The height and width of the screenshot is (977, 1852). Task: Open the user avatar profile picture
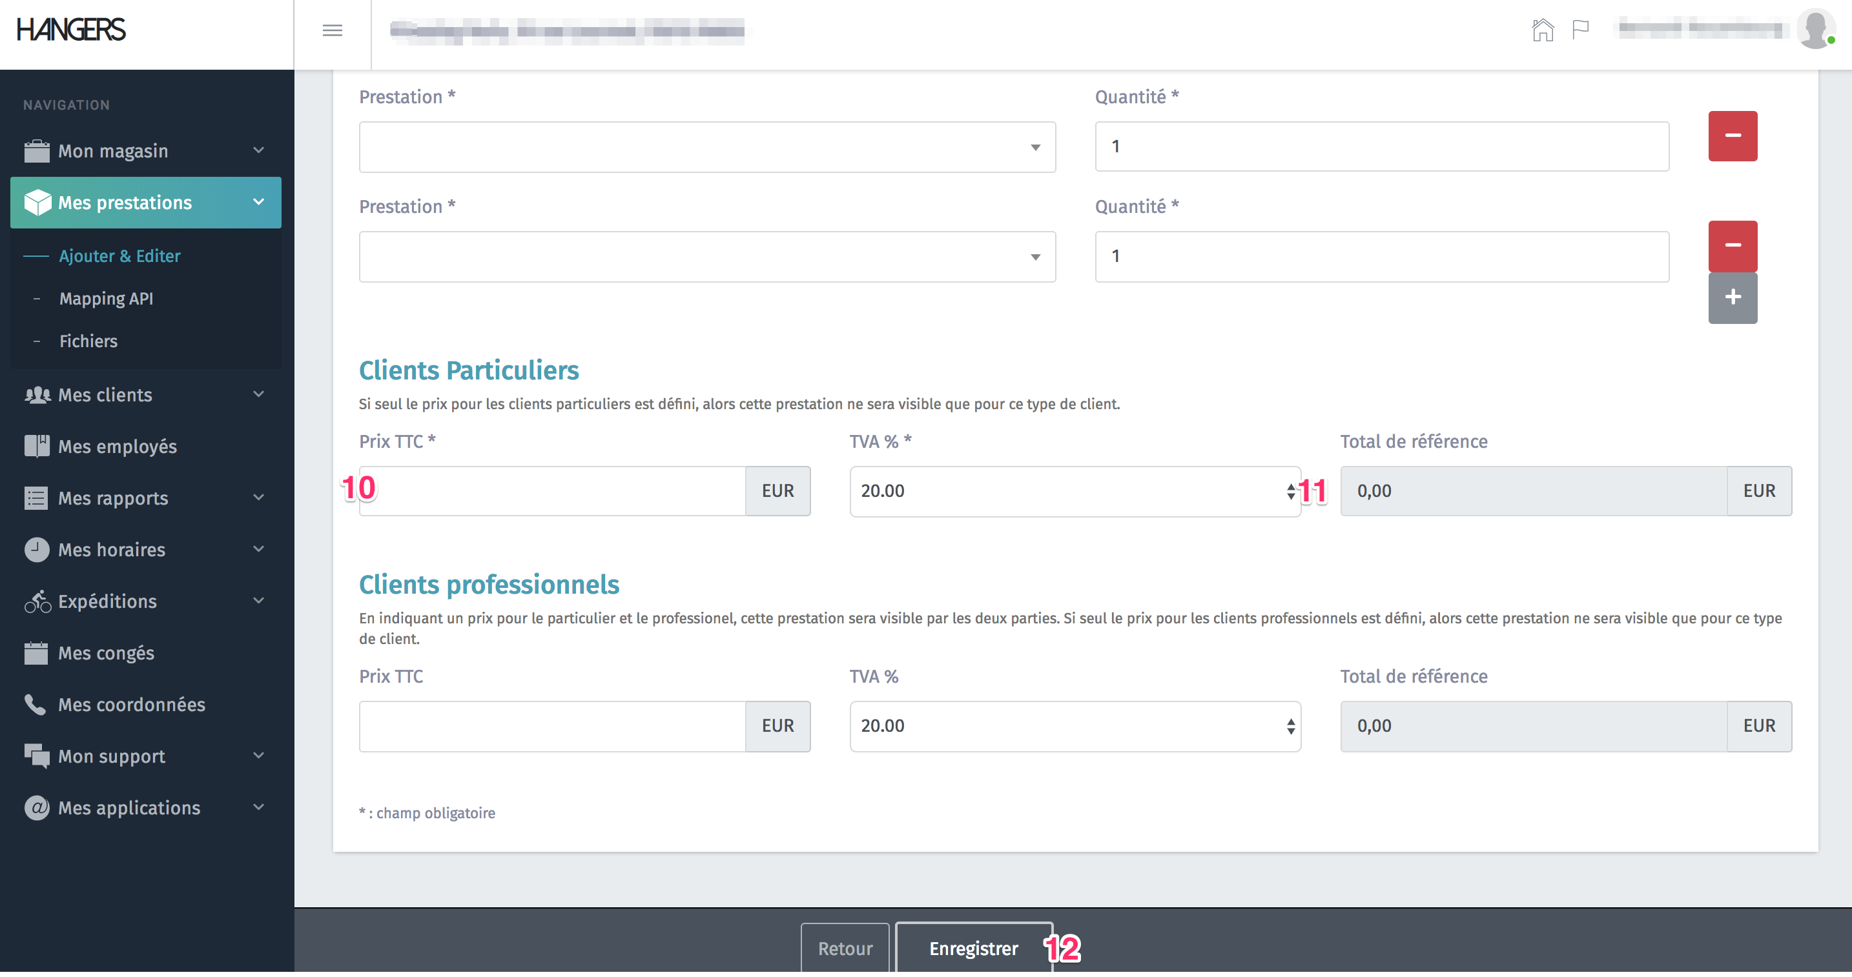1815,29
